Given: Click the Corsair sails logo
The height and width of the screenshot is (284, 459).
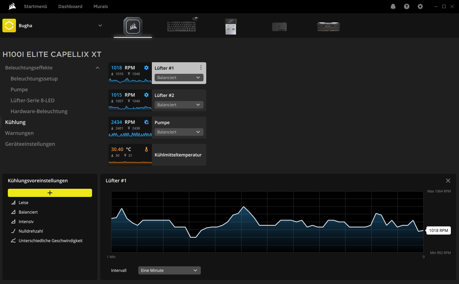Looking at the screenshot, I should (x=12, y=6).
